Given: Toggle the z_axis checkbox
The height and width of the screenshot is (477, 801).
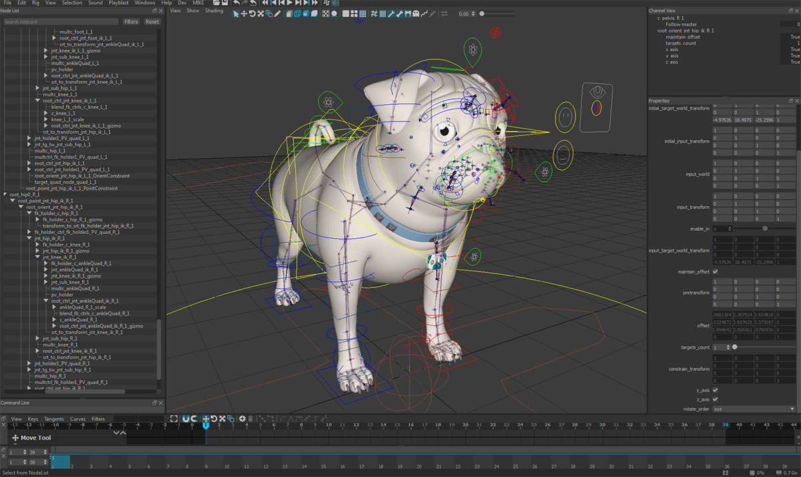Looking at the screenshot, I should click(x=716, y=399).
